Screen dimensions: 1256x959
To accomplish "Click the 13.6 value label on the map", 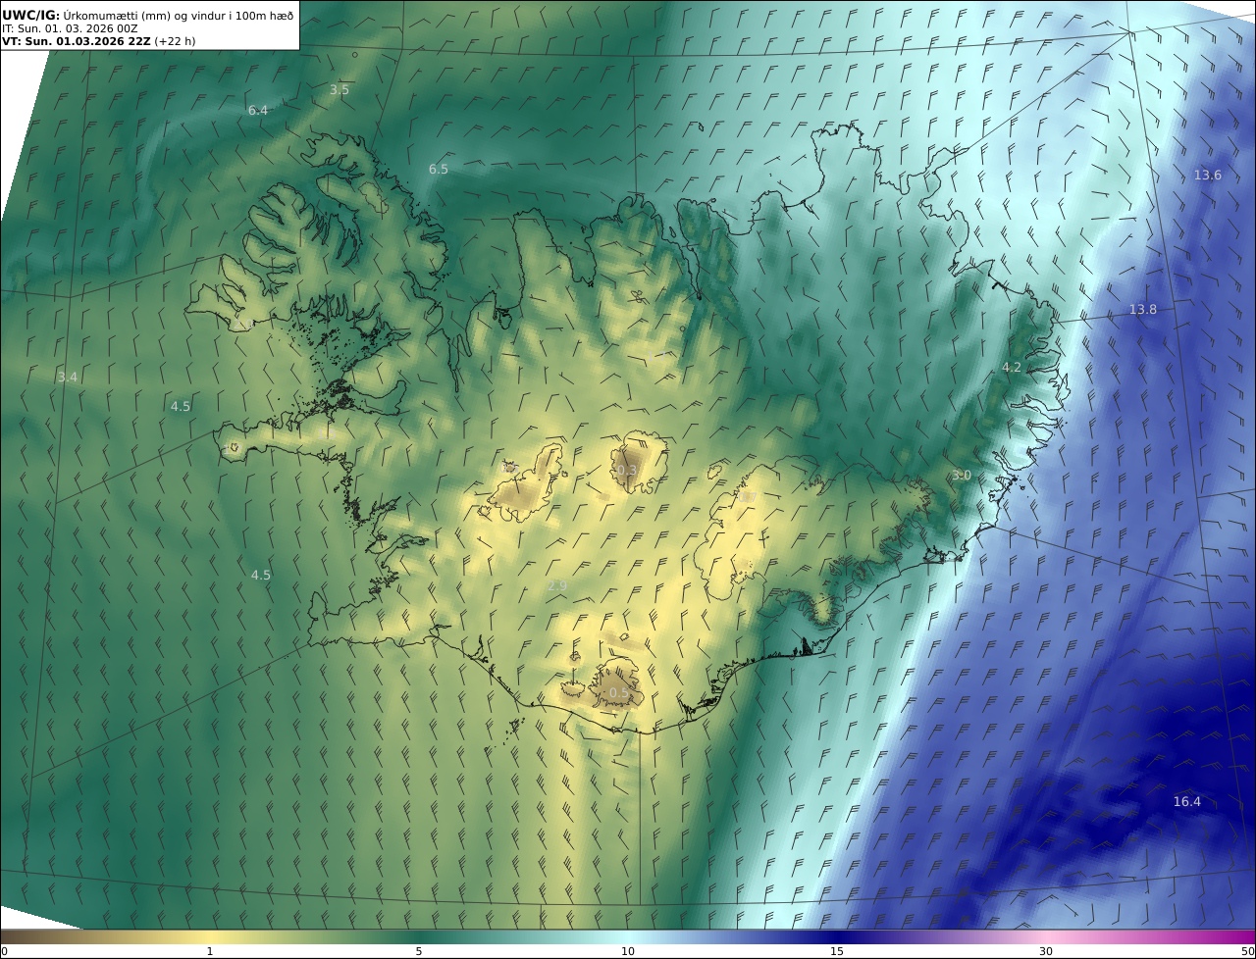I will 1208,176.
